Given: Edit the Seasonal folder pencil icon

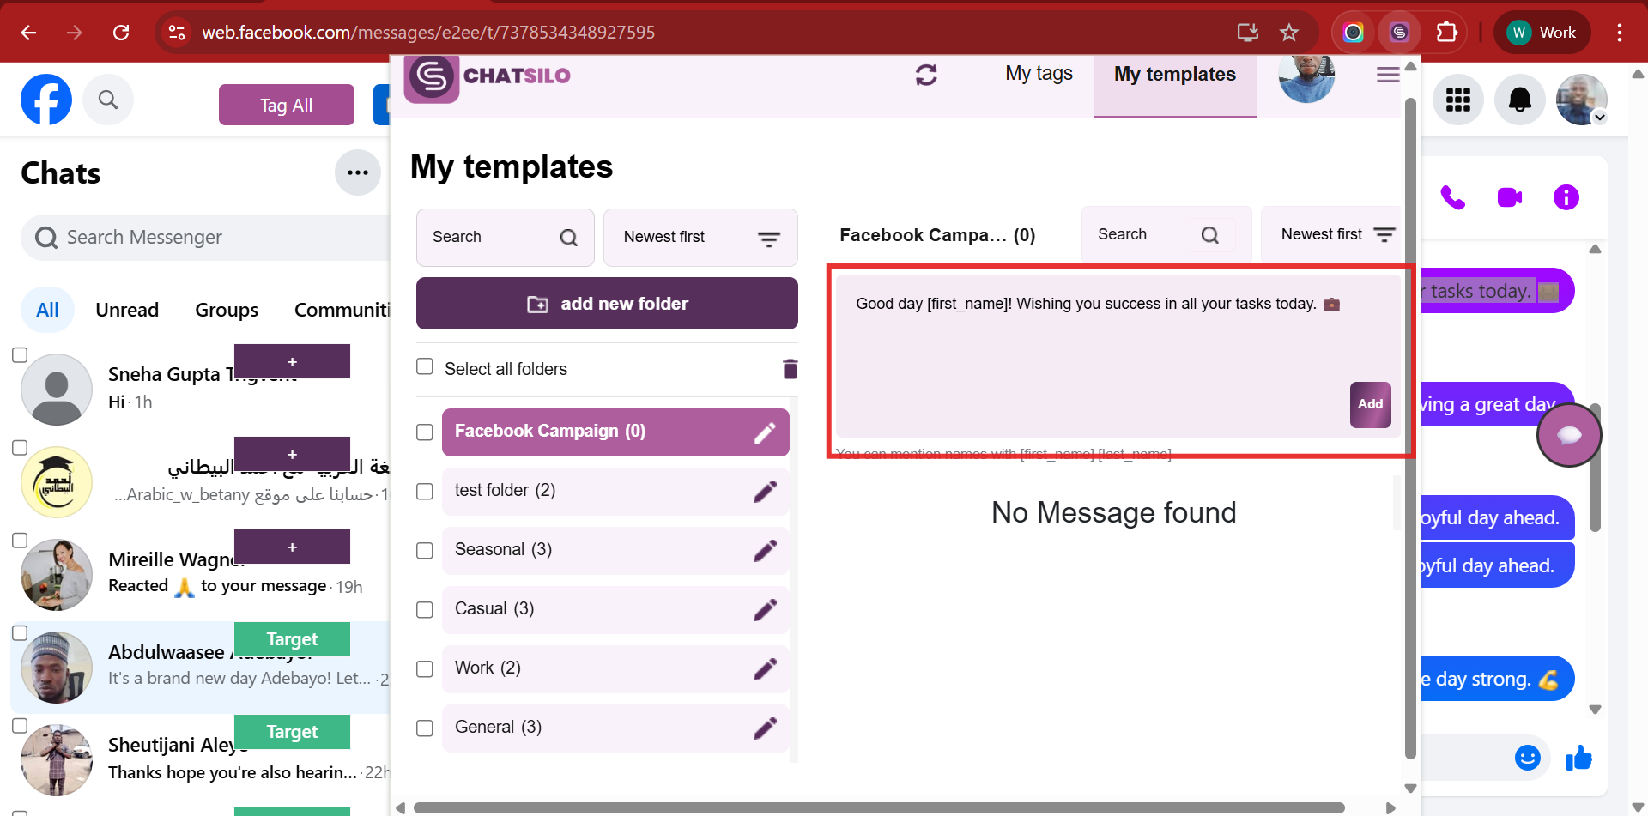Looking at the screenshot, I should tap(765, 551).
